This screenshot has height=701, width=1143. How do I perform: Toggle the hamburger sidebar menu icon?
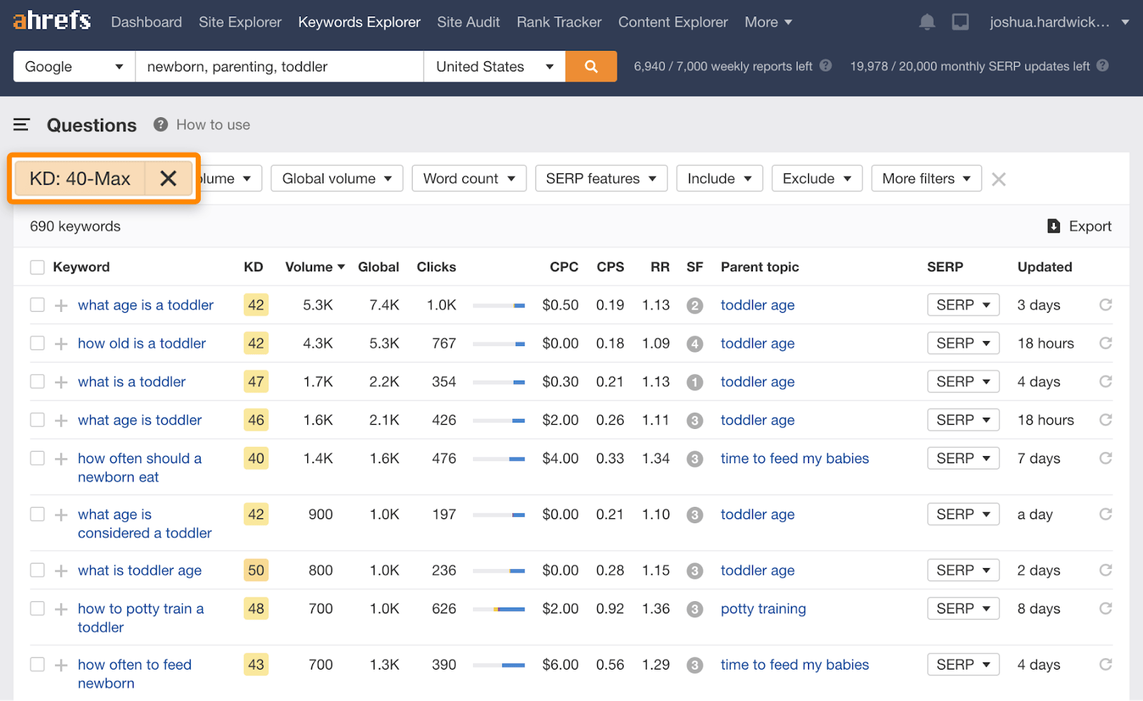point(21,125)
